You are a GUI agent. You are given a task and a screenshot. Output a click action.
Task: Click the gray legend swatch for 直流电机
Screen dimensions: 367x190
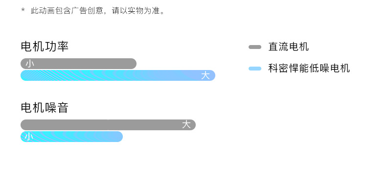255,47
